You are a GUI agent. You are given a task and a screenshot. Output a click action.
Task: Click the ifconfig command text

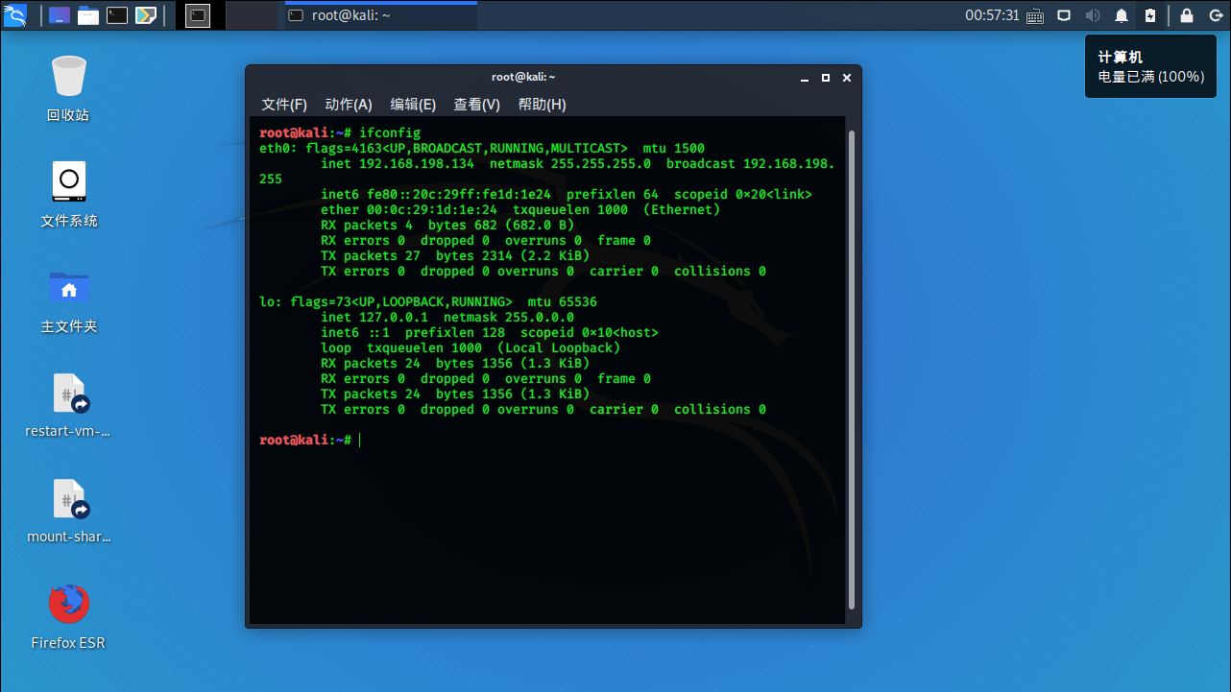click(390, 132)
